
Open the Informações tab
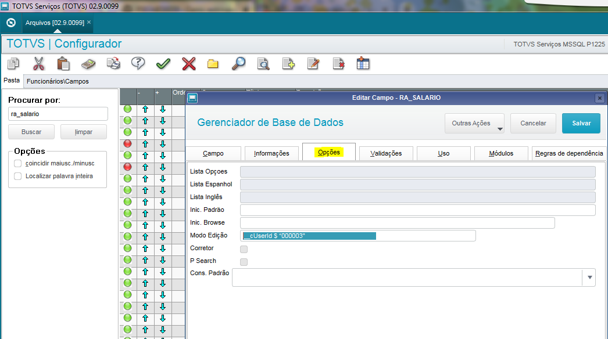[271, 153]
